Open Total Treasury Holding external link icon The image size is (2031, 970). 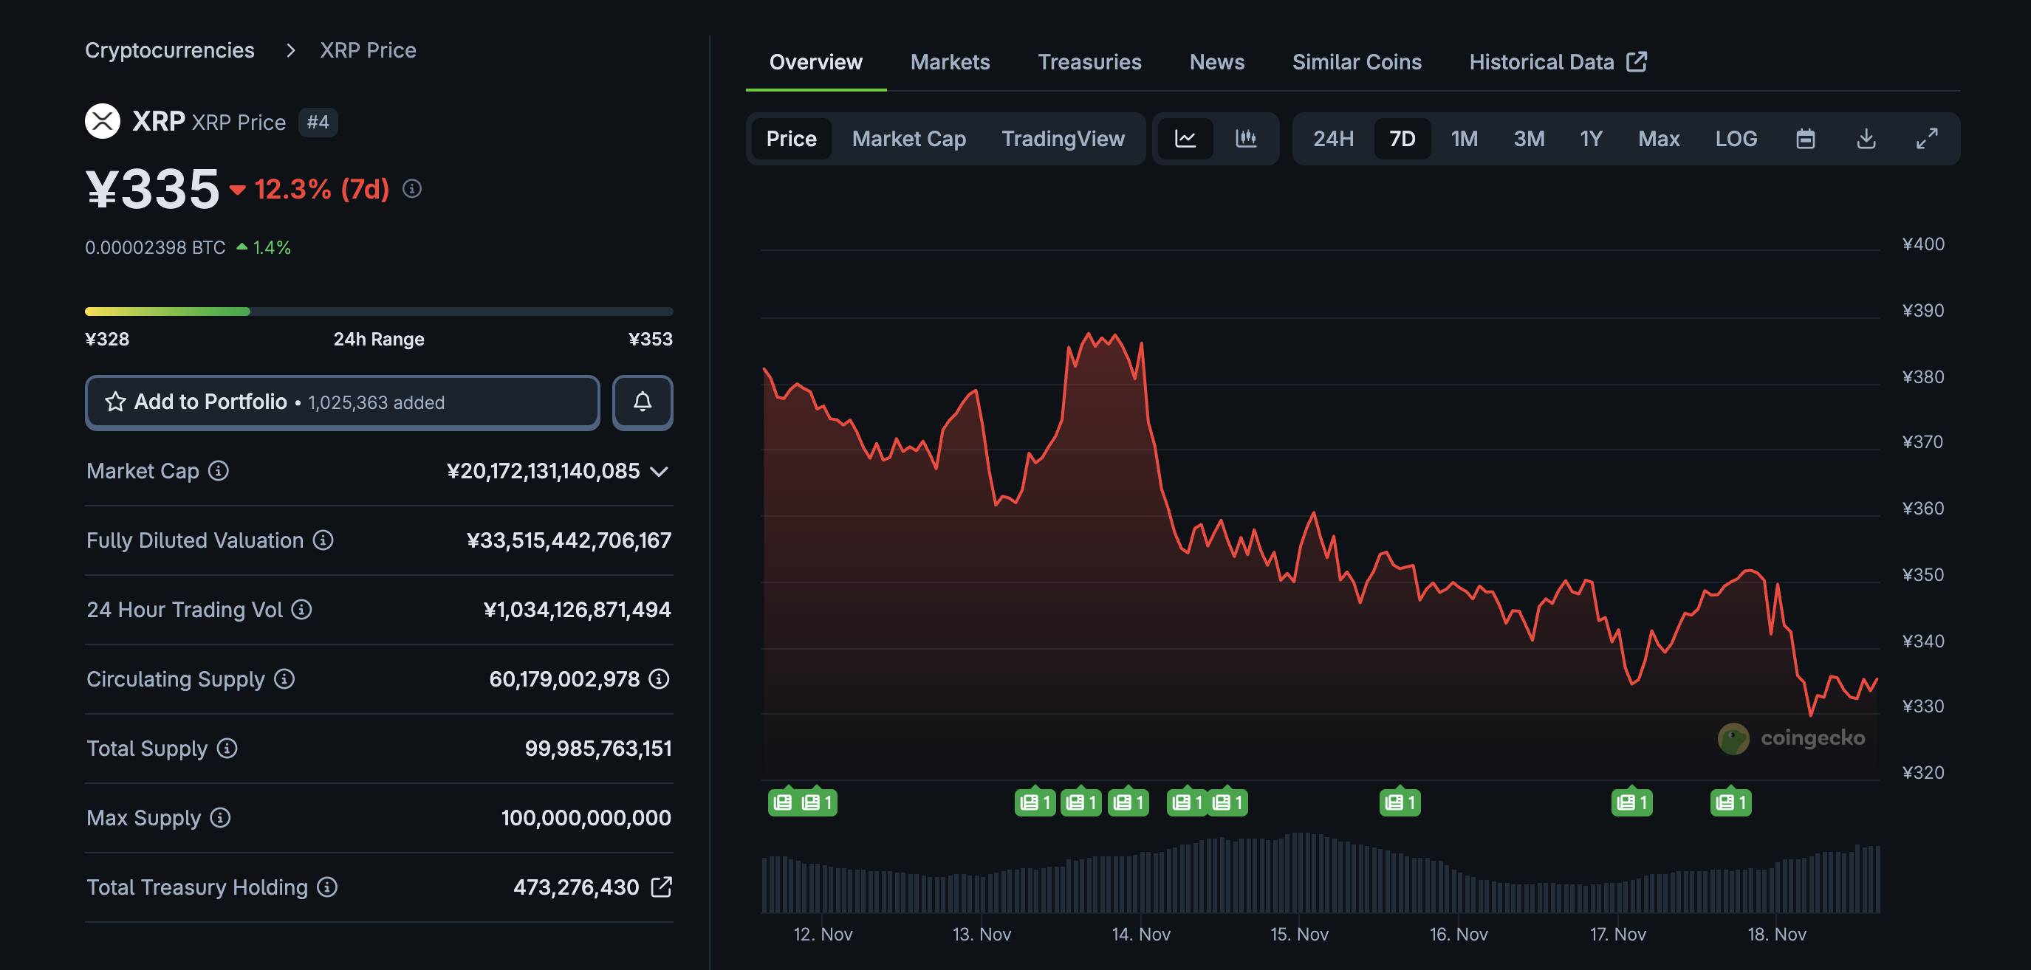pos(662,887)
